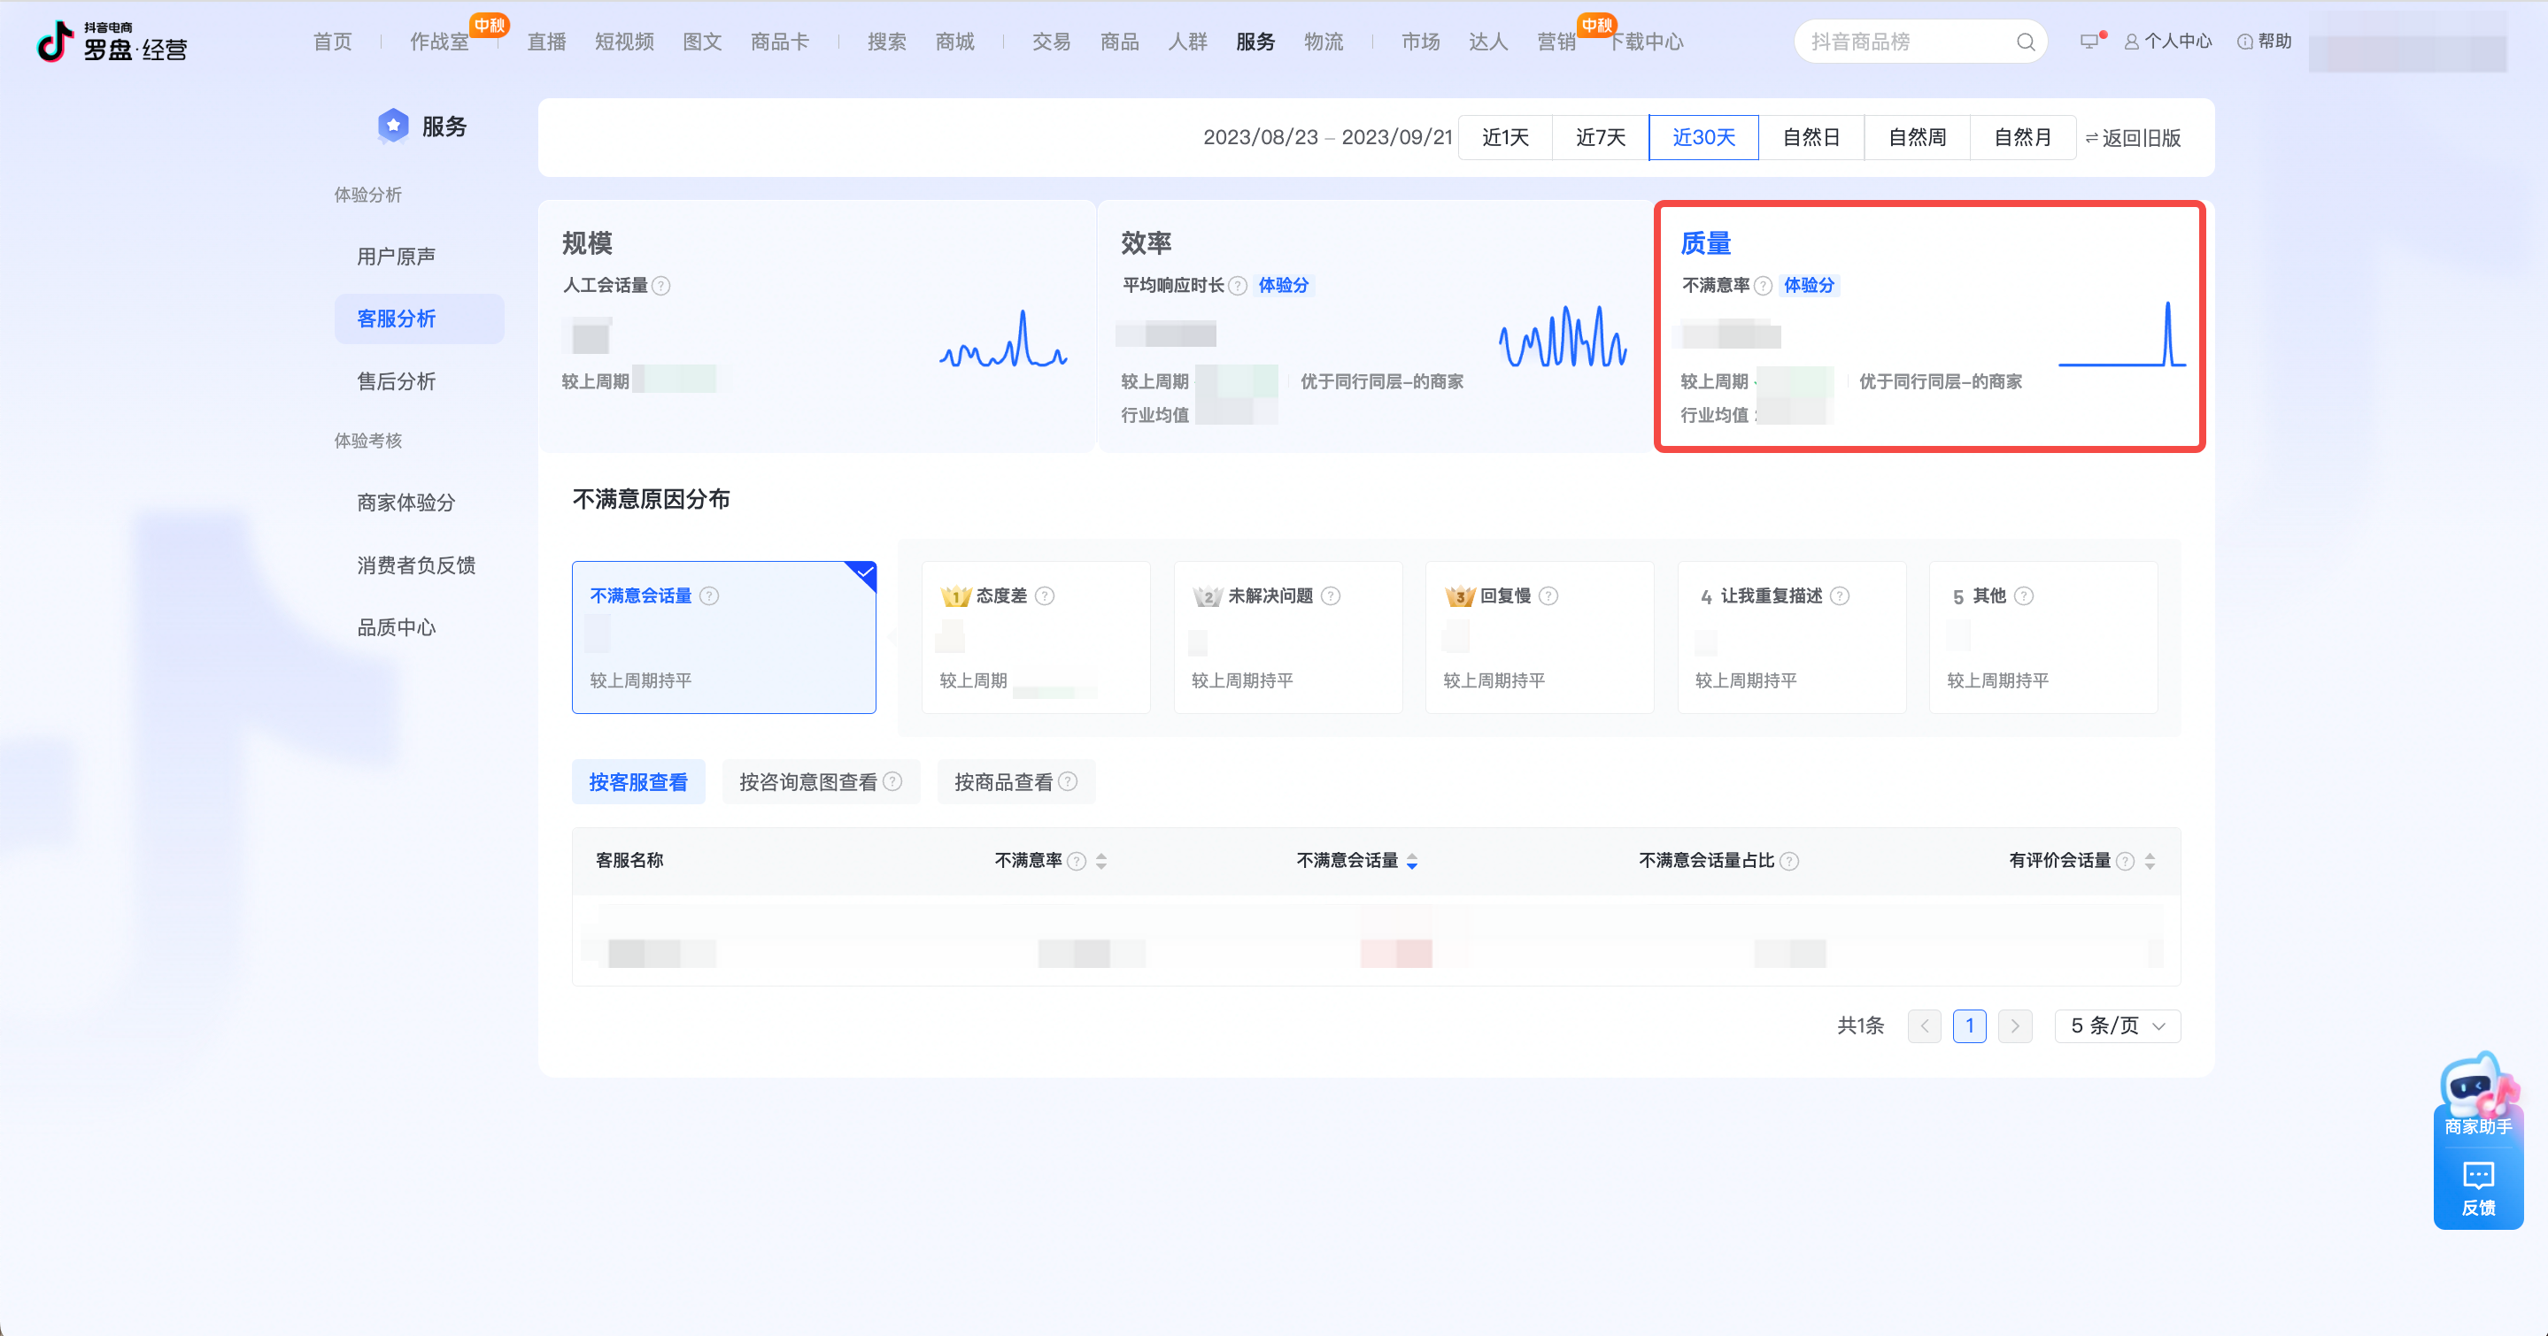Click the search magnifier icon

point(2025,42)
